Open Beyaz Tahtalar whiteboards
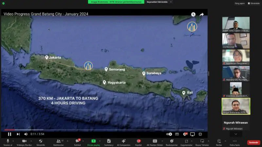This screenshot has width=262, height=147. [202, 142]
